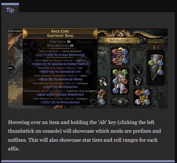177x163 pixels.
Task: Click the white gem socket in boots
Action: pyautogui.click(x=138, y=102)
